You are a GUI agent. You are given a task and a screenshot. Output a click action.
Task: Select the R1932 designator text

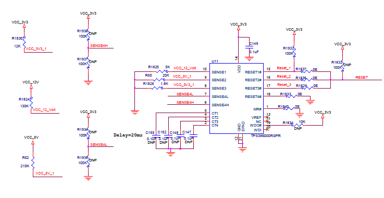288,48
